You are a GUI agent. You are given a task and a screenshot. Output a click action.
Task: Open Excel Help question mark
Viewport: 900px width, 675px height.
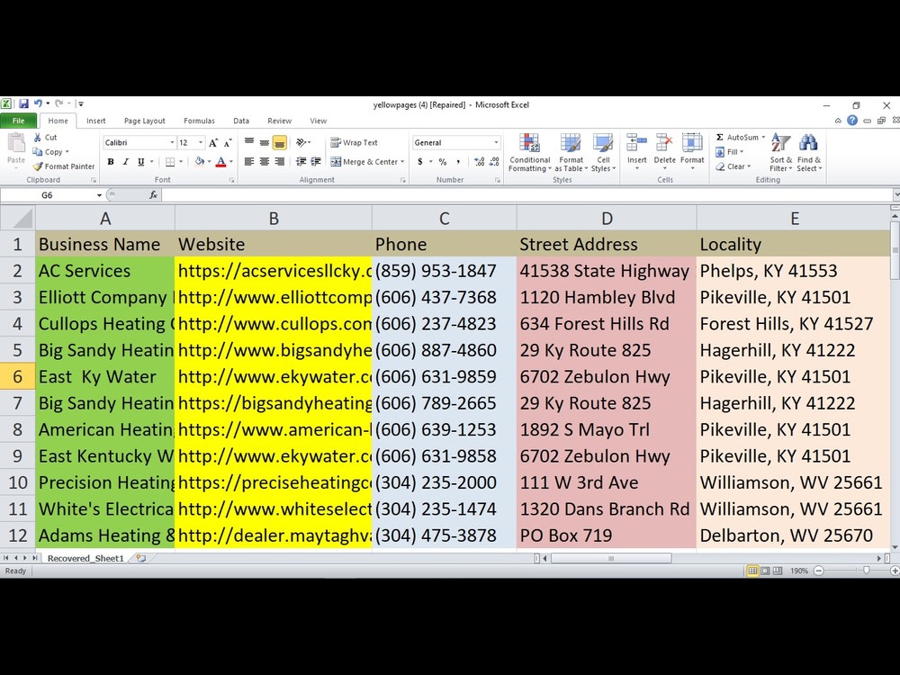click(852, 120)
